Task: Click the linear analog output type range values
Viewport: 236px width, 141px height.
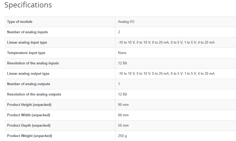Action: pyautogui.click(x=166, y=73)
